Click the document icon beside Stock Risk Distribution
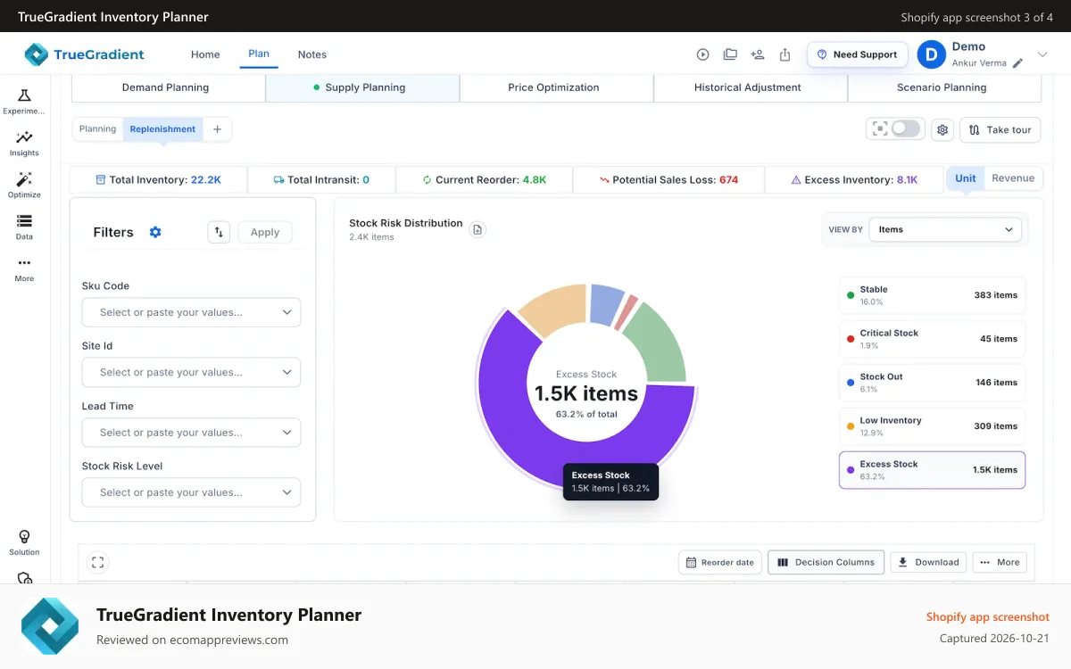1071x669 pixels. [x=477, y=230]
